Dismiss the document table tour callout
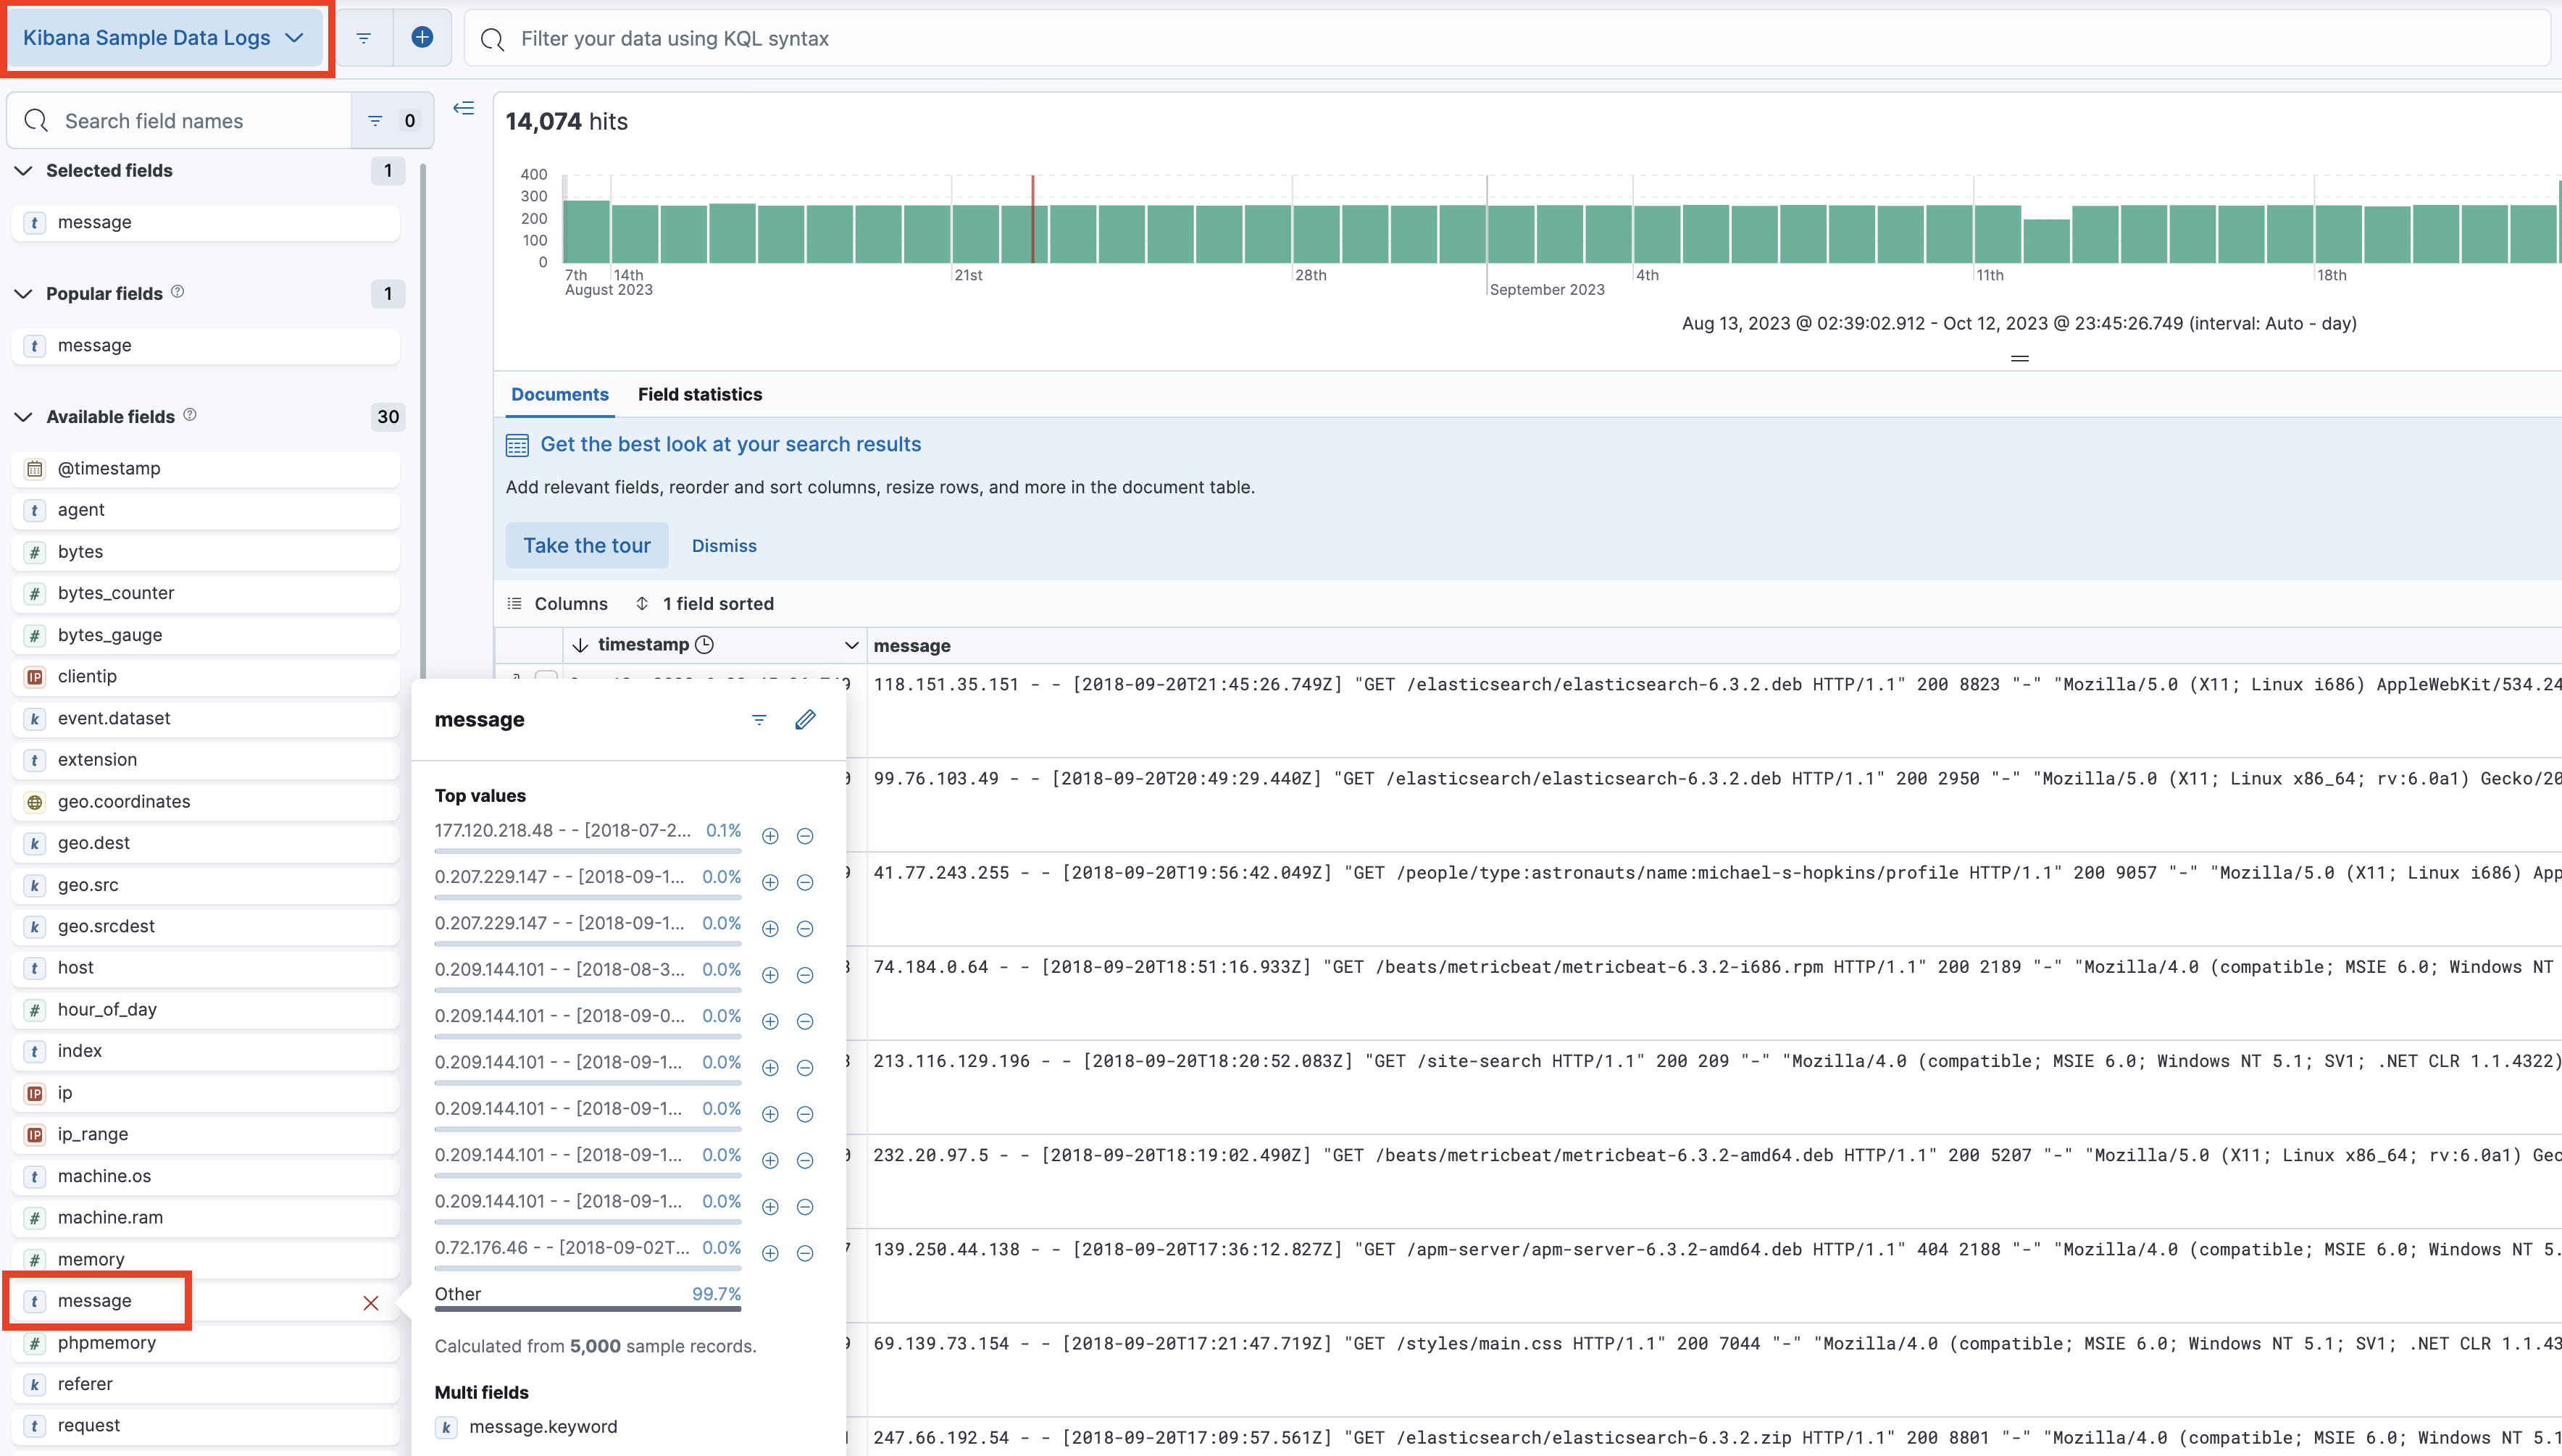 (724, 546)
